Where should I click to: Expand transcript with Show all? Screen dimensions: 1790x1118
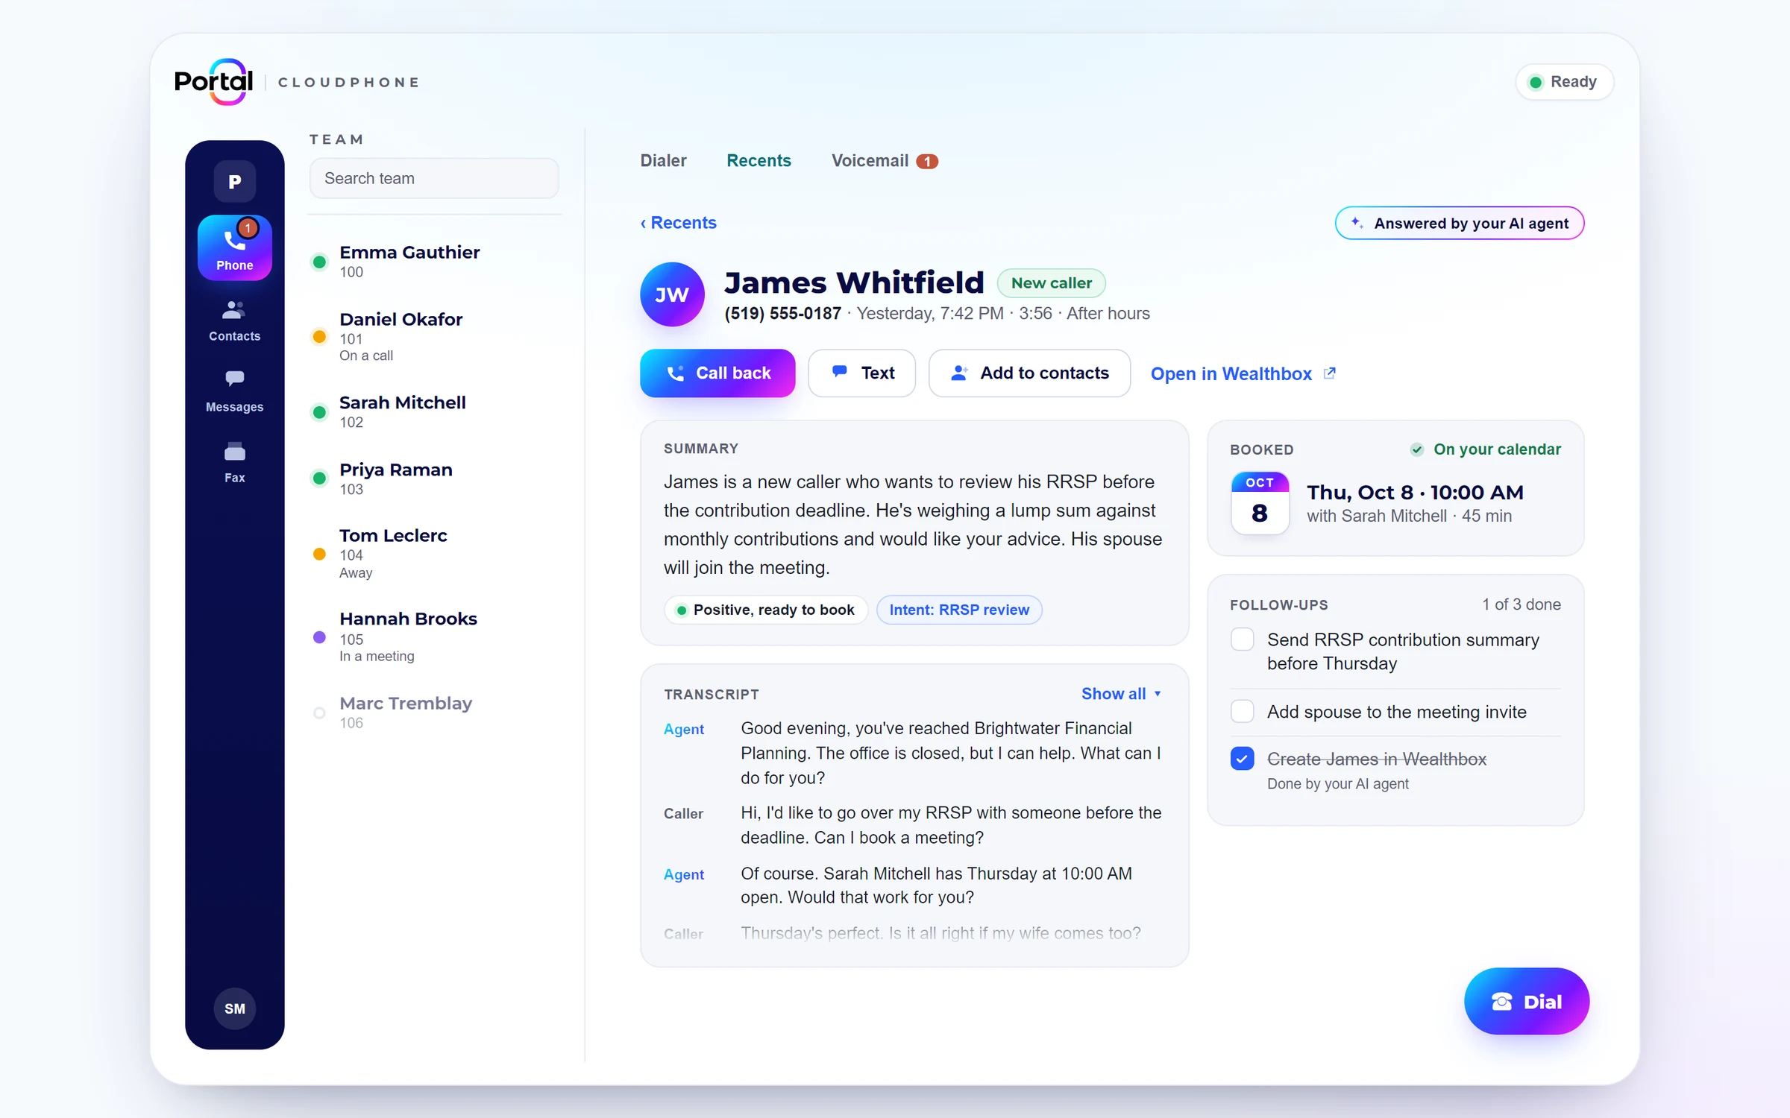1120,693
